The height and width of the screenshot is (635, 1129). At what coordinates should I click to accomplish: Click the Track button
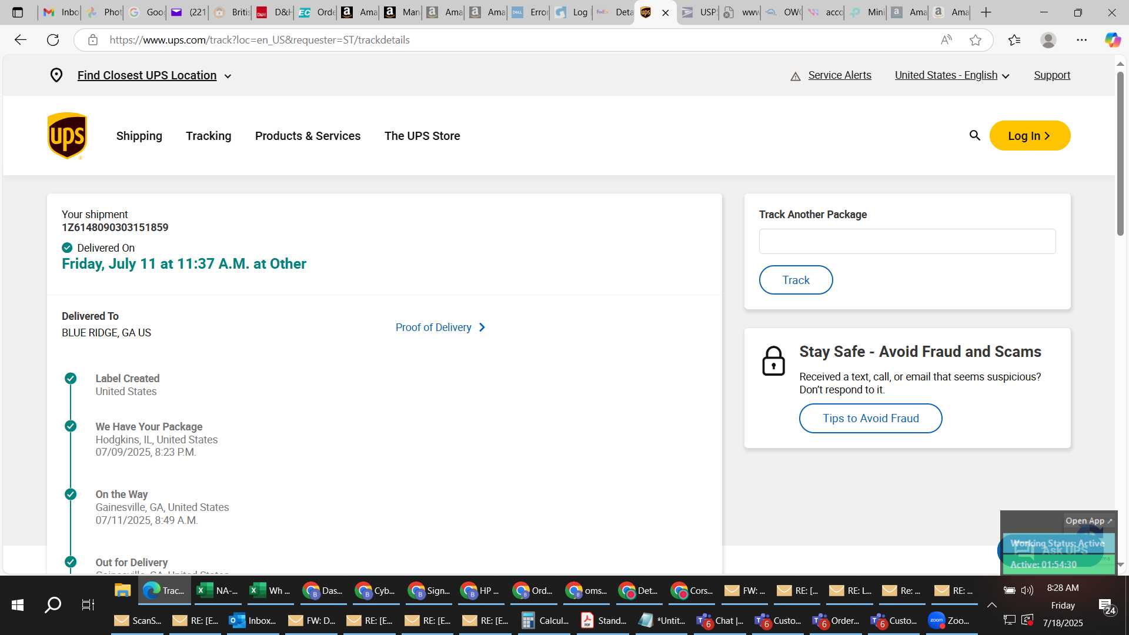(796, 280)
